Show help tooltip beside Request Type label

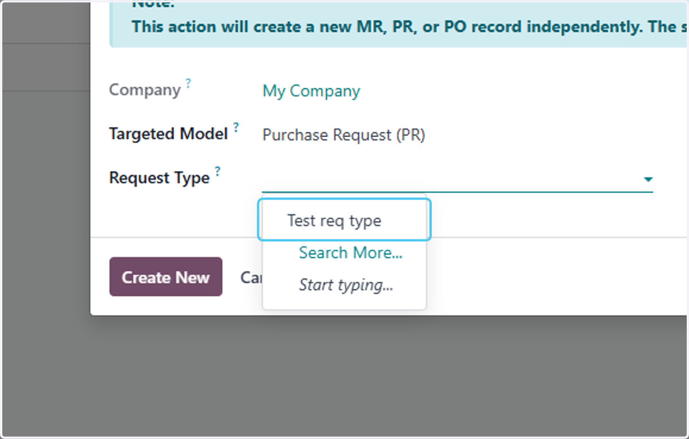[x=218, y=171]
